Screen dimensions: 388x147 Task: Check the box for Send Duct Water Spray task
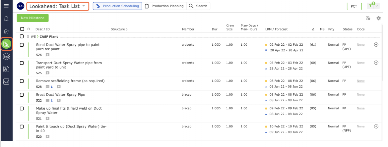(22, 45)
